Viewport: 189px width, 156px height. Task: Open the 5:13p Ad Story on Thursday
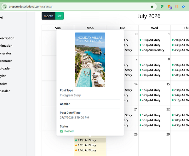point(180,100)
